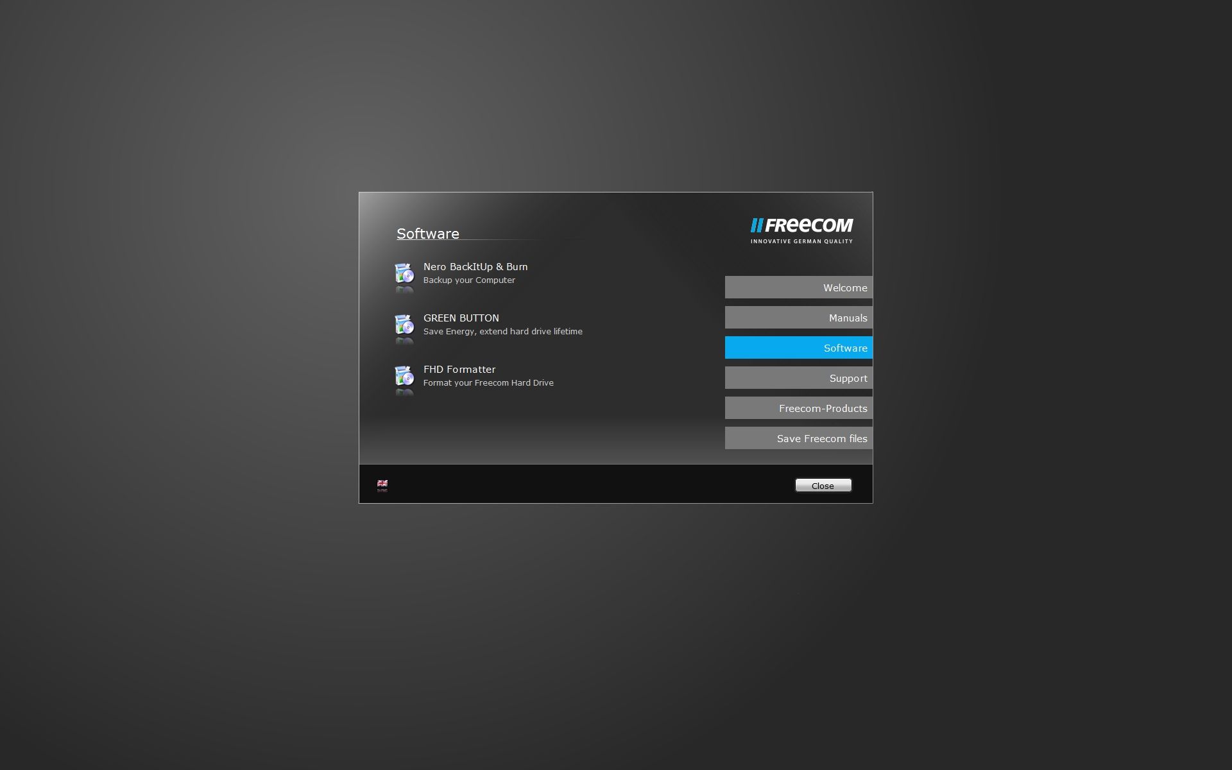Open Nero BackItUp & Burn title link
1232x770 pixels.
point(475,267)
